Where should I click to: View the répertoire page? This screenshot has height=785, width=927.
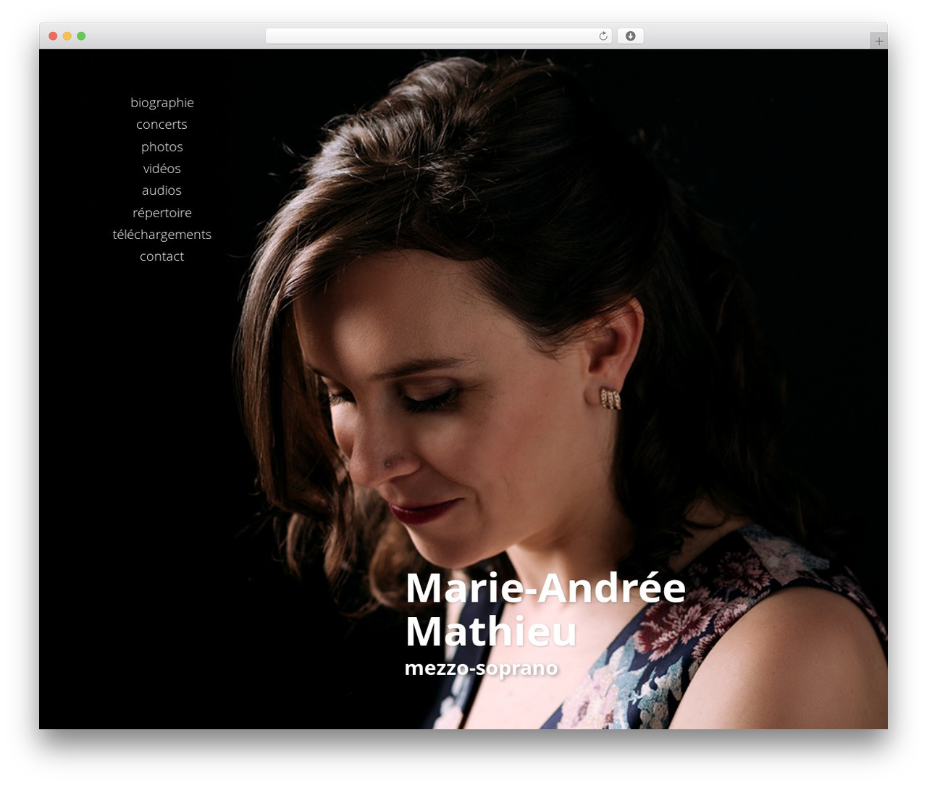(x=162, y=213)
